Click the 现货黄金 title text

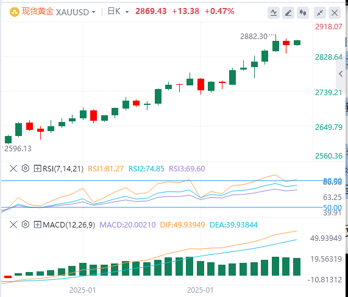38,12
